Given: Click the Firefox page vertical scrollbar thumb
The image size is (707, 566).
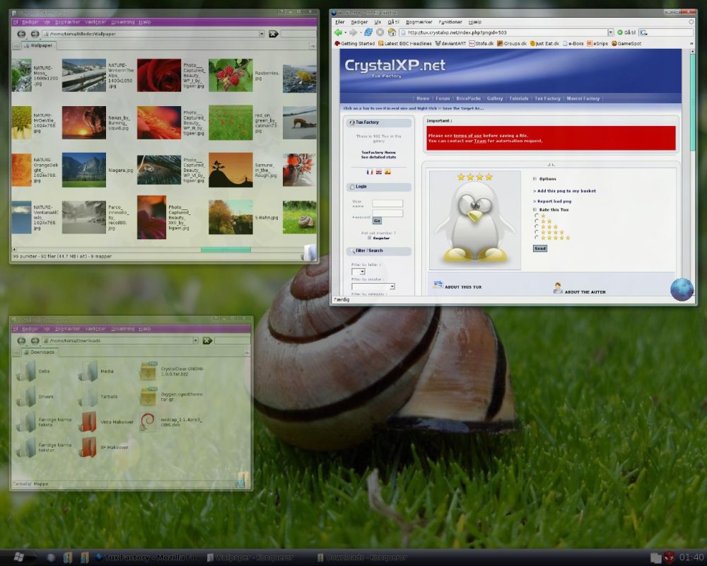Looking at the screenshot, I should pyautogui.click(x=693, y=103).
